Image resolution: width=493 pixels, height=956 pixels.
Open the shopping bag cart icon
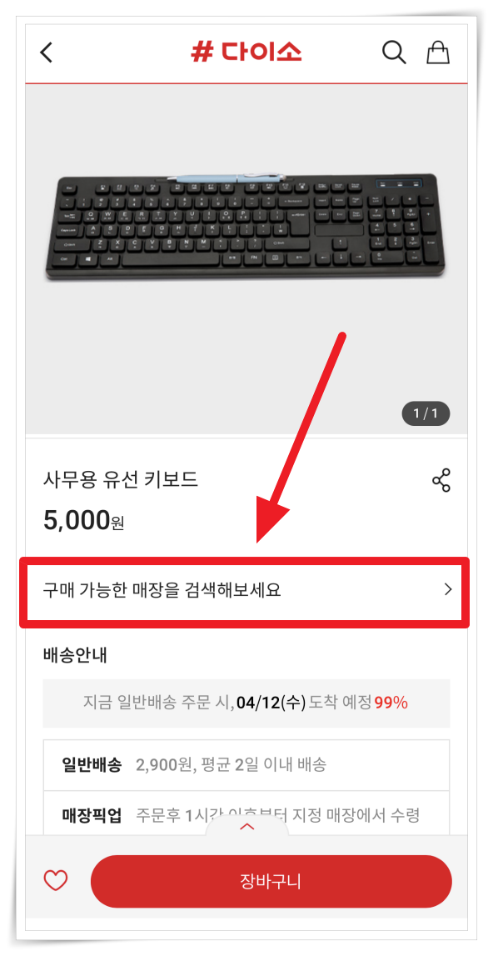(438, 53)
